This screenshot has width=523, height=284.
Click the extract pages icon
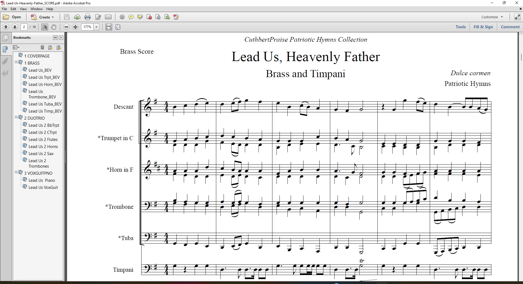coord(158,17)
